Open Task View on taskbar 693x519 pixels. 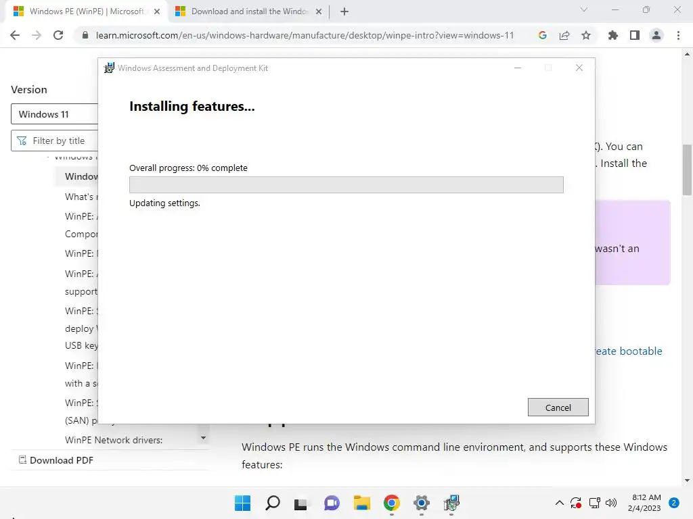coord(301,503)
